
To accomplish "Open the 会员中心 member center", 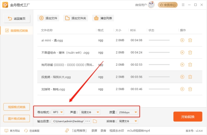I will click(168, 5).
